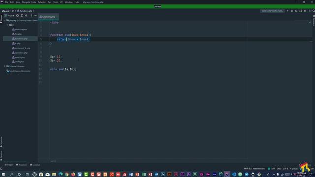Toggle the vertical Project side tab
The image size is (315, 177).
[1, 19]
